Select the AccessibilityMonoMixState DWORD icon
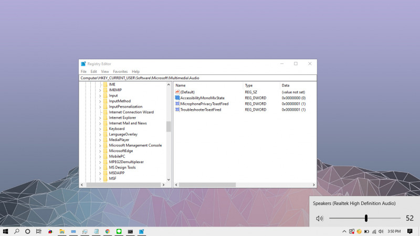Screen dimensions: 420x236 coord(177,98)
